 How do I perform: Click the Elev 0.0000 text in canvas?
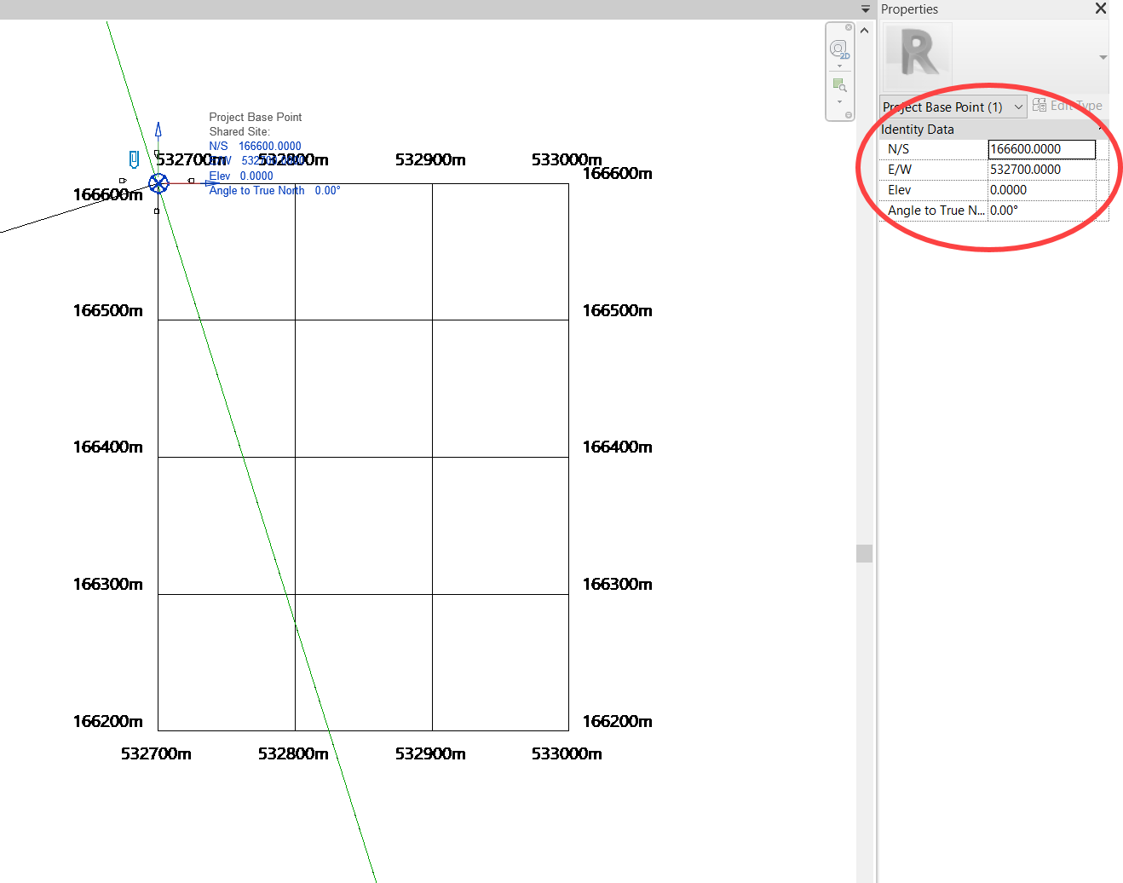[241, 176]
